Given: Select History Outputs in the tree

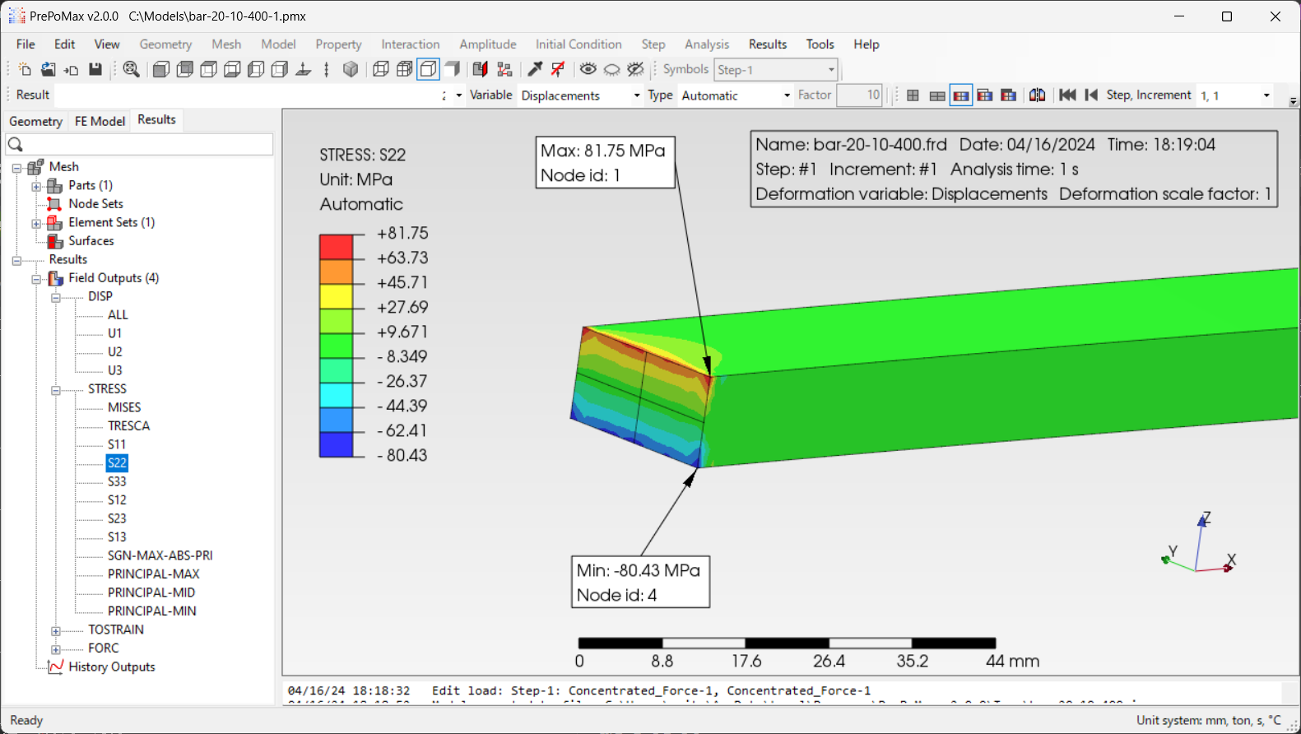Looking at the screenshot, I should point(111,667).
